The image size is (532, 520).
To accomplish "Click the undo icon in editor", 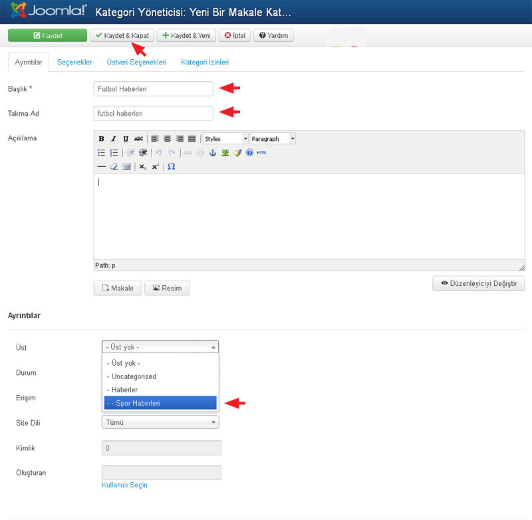I will [x=159, y=153].
